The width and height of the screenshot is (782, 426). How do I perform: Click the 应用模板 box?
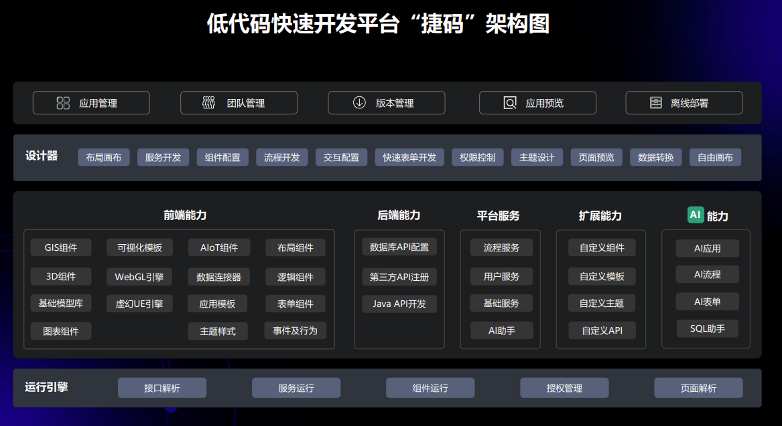point(217,304)
